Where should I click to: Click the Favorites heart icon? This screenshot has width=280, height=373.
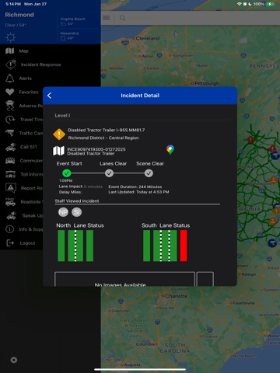click(10, 92)
